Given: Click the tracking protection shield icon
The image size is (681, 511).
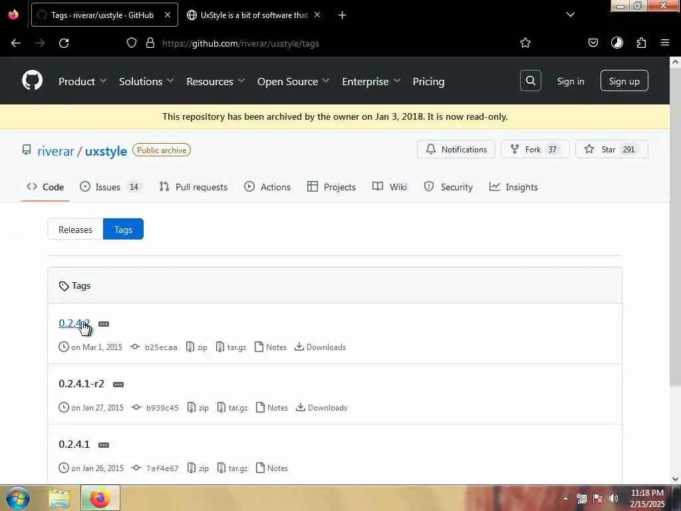Looking at the screenshot, I should [132, 43].
